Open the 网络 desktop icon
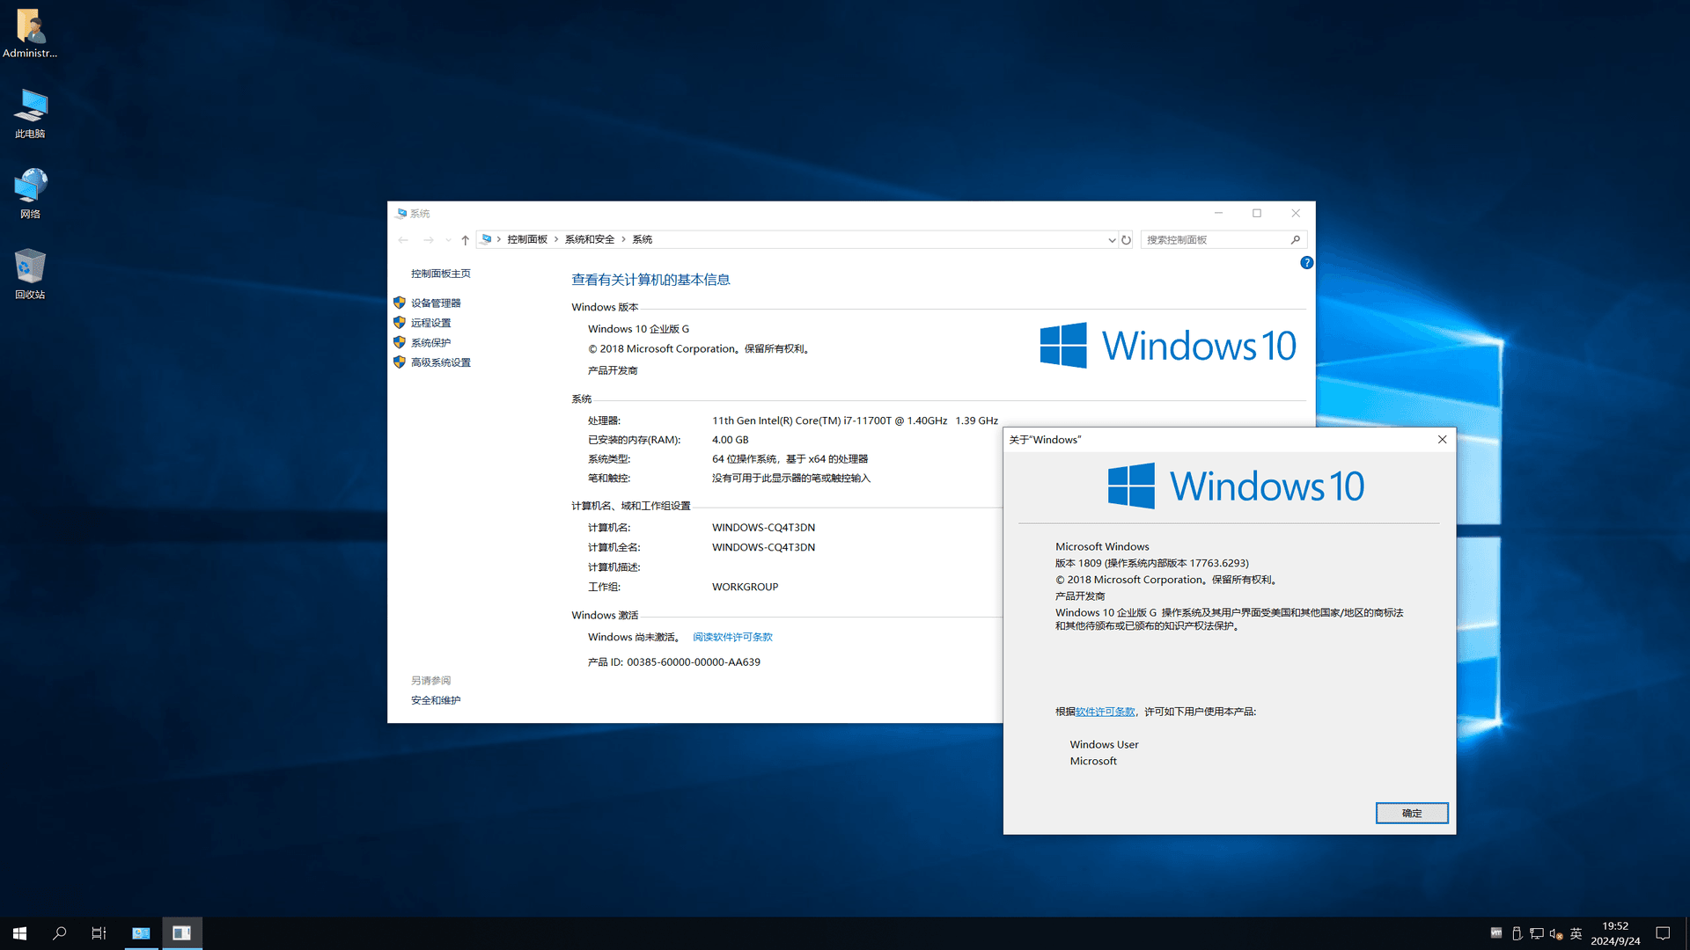 [30, 194]
